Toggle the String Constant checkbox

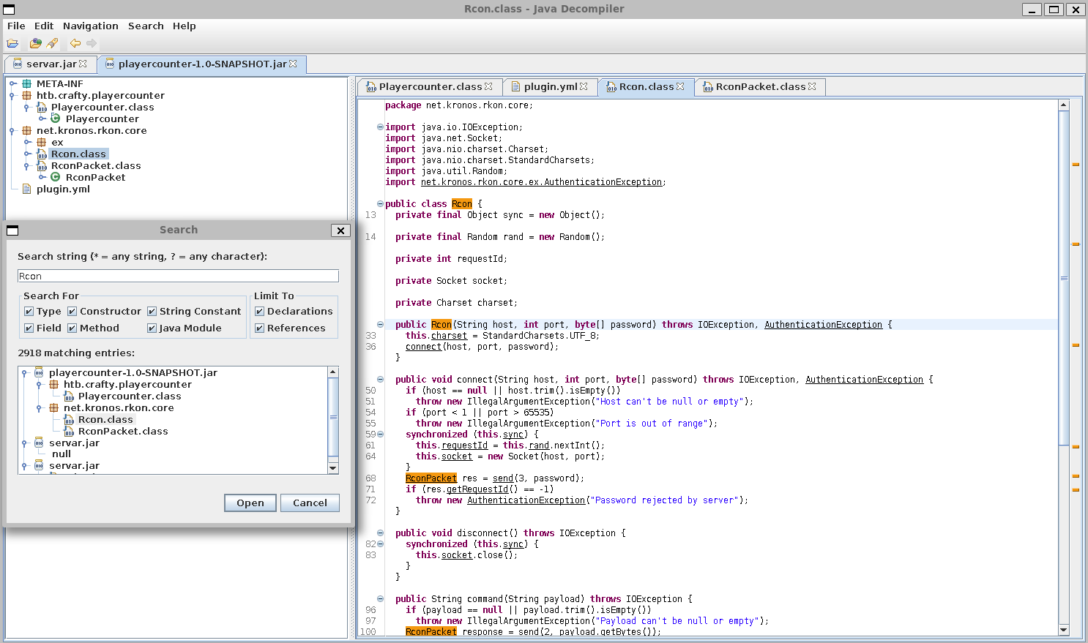pyautogui.click(x=152, y=312)
